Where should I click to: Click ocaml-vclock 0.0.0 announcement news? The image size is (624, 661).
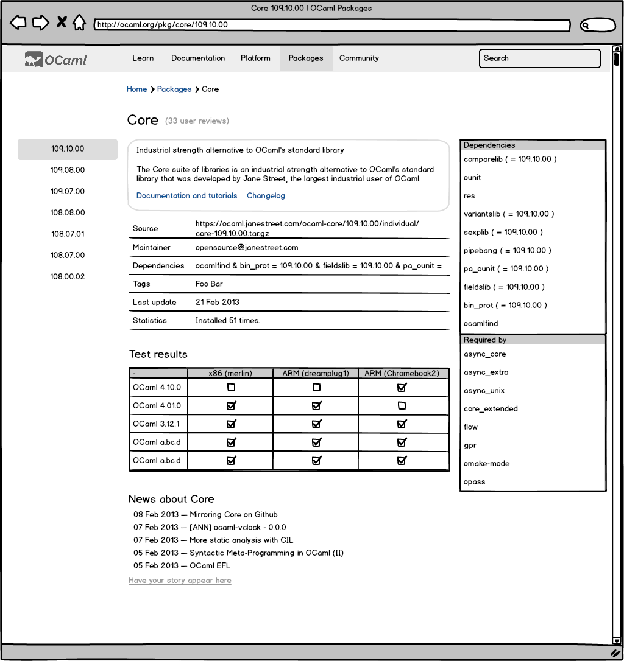(238, 527)
